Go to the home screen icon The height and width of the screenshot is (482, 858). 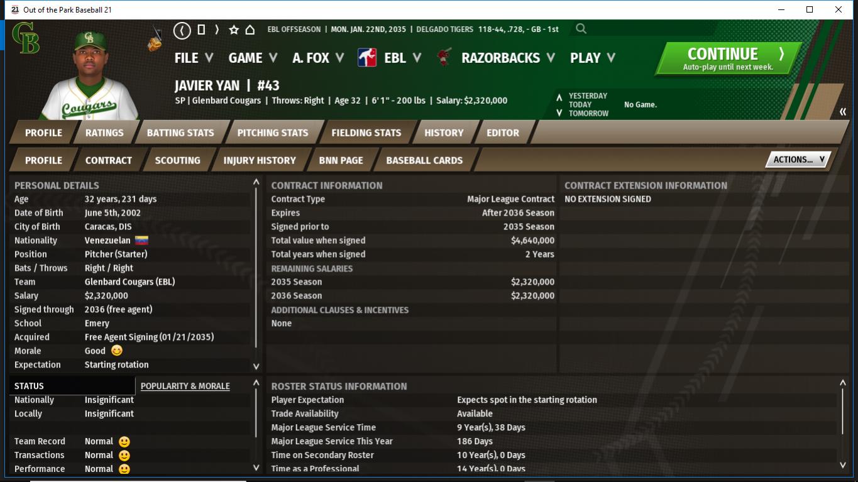[250, 30]
